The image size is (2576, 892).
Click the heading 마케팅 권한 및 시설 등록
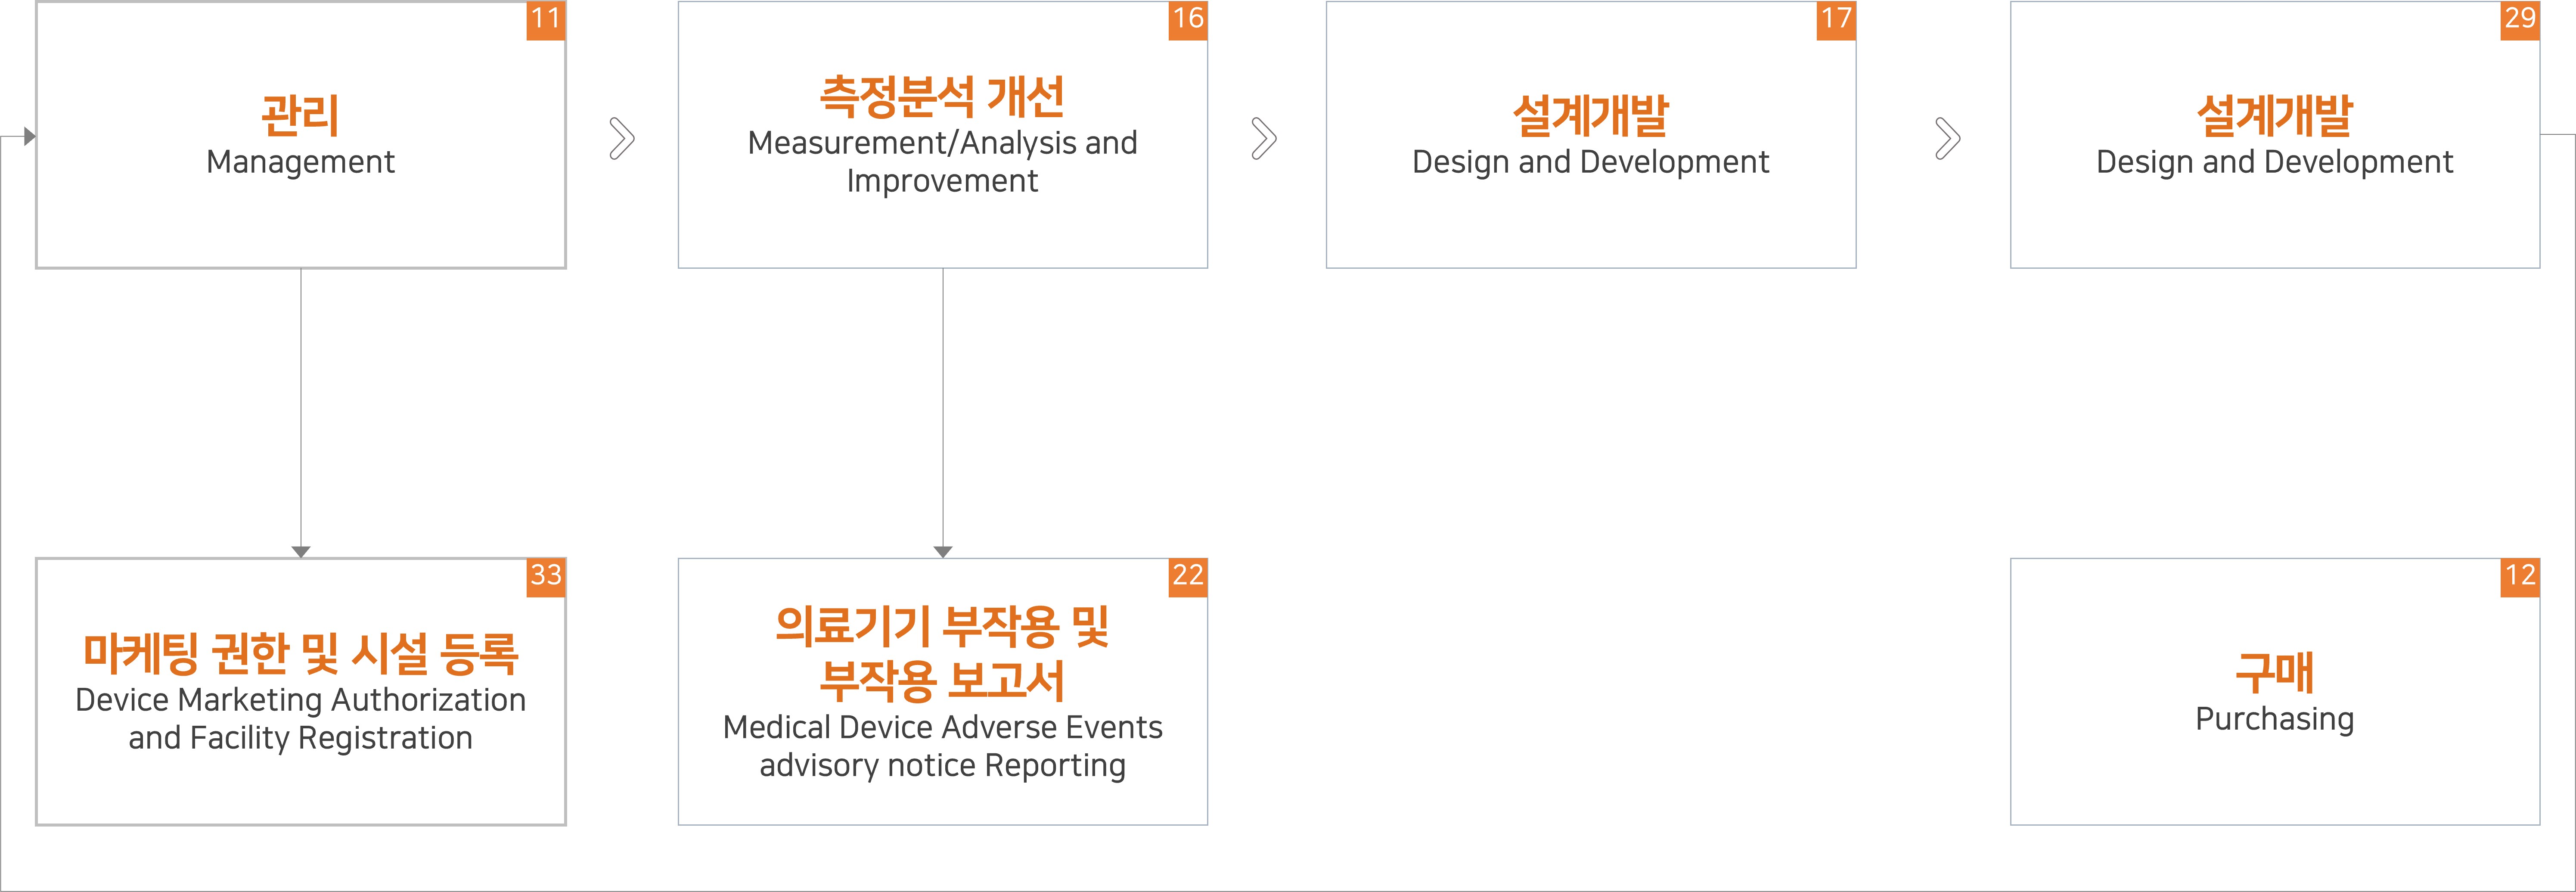click(x=300, y=653)
